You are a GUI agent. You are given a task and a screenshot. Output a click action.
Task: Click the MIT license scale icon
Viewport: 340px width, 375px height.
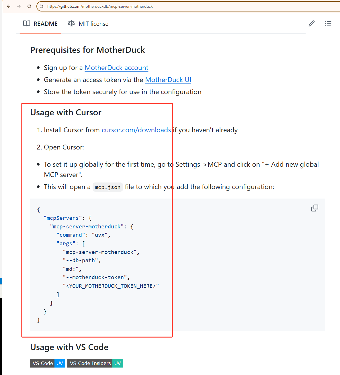point(71,24)
